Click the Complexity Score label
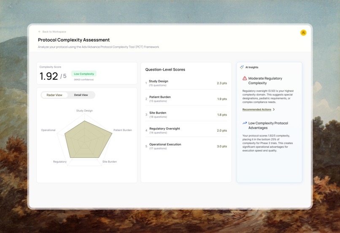 (x=50, y=67)
